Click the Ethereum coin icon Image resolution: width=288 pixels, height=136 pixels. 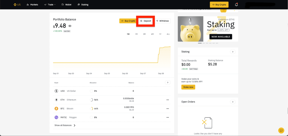click(x=56, y=100)
